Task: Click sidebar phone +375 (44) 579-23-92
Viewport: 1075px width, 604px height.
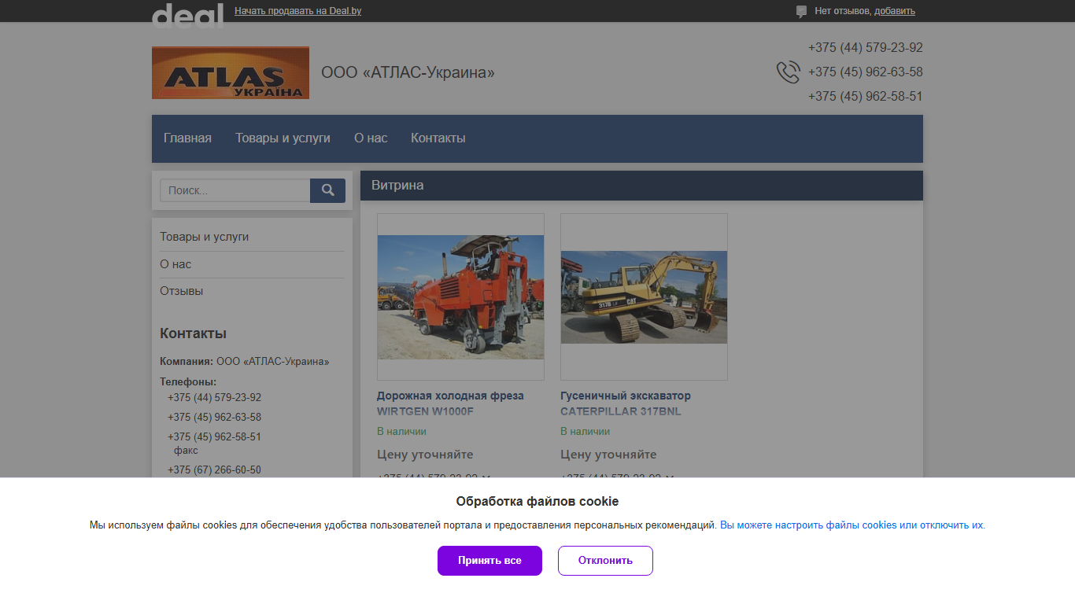Action: point(214,398)
